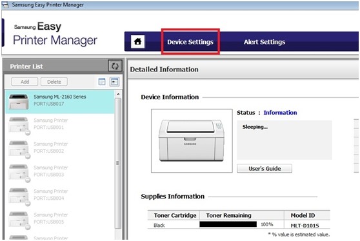
Task: Open the Device Settings tab
Action: pyautogui.click(x=190, y=42)
